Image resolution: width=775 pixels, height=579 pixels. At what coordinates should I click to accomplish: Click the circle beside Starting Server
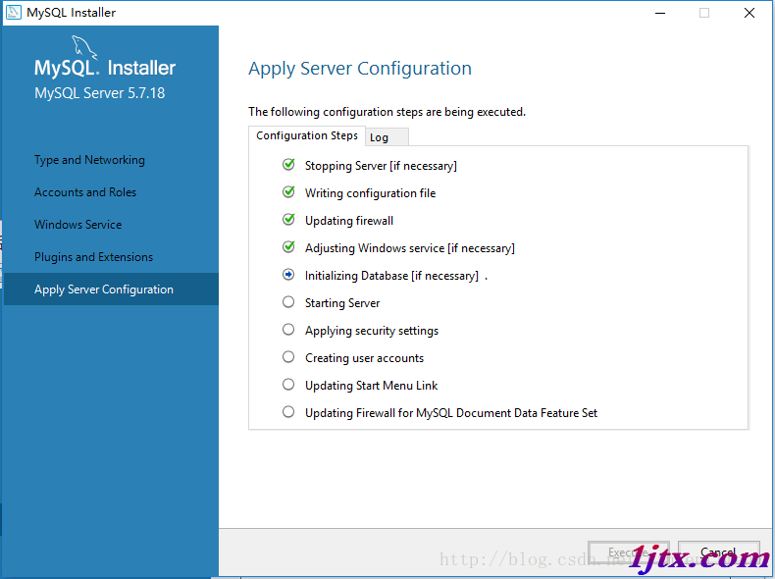(288, 302)
